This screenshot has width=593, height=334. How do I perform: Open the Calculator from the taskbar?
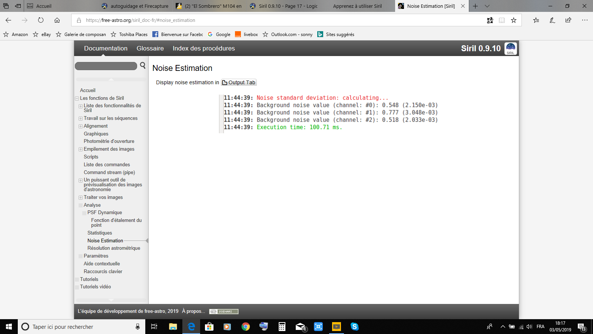click(x=282, y=327)
